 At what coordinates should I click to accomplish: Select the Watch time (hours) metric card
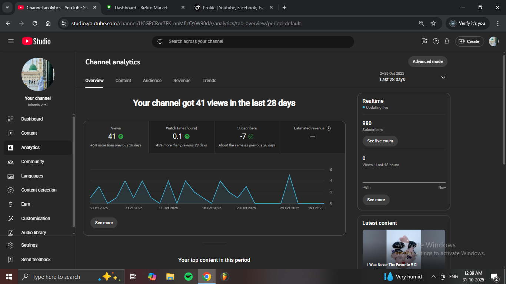coord(182,137)
